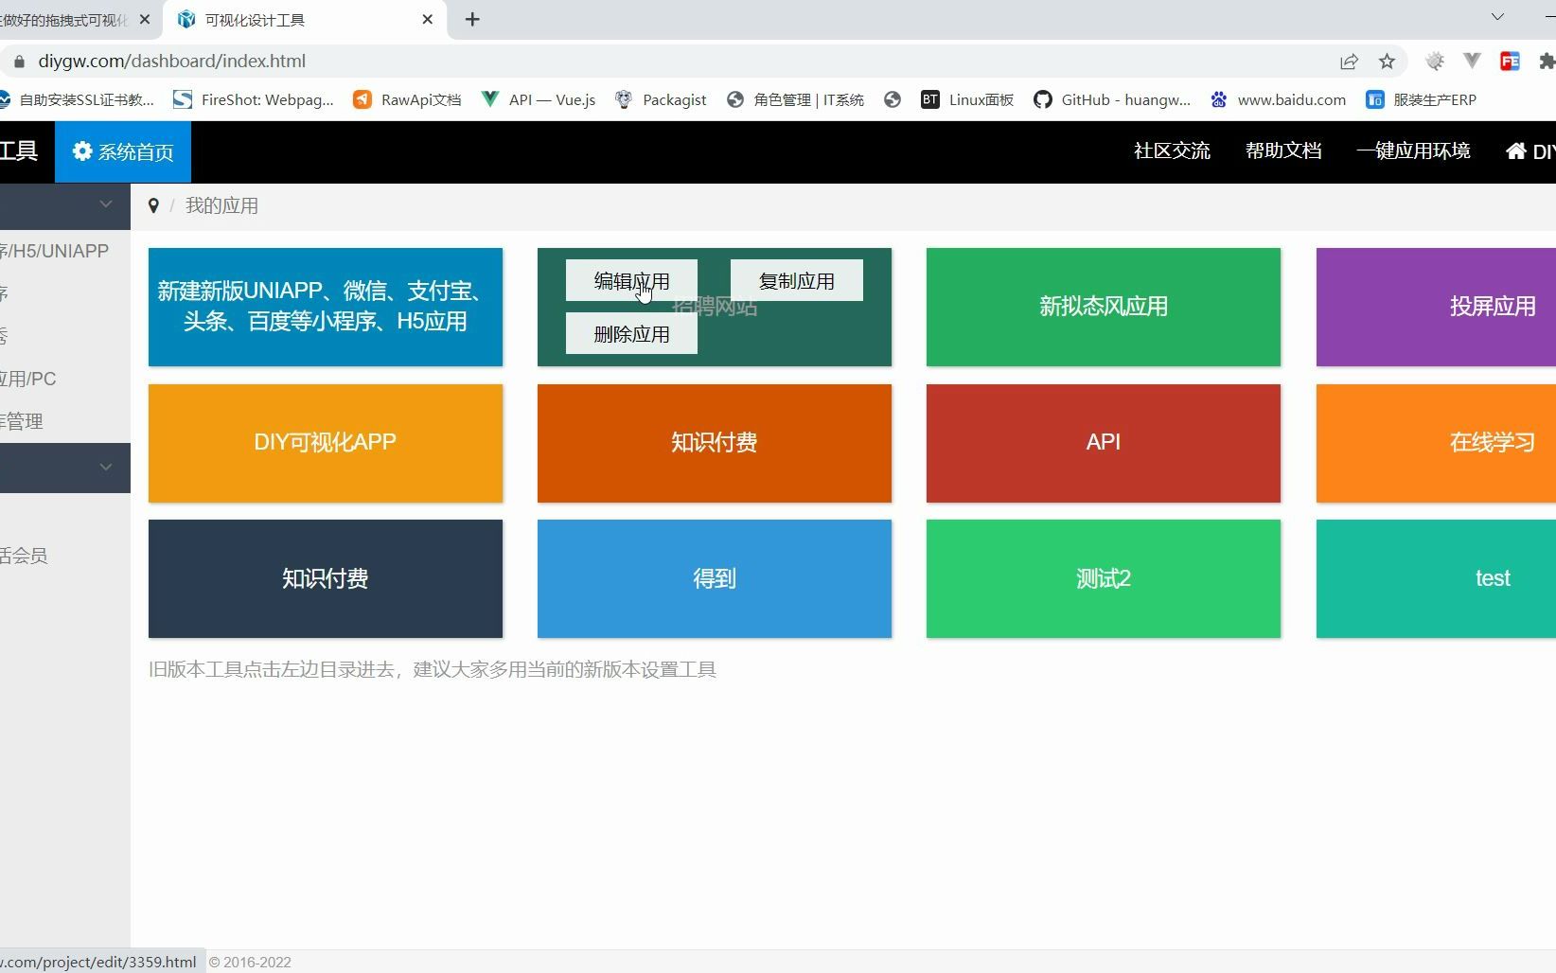This screenshot has width=1556, height=973.
Task: Collapse the first sidebar section chevron
Action: tap(106, 204)
